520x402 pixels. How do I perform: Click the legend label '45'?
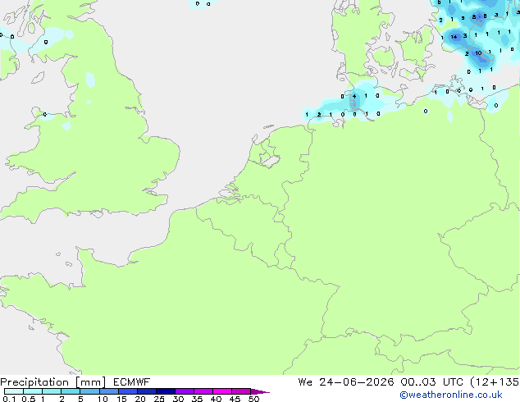coord(235,399)
